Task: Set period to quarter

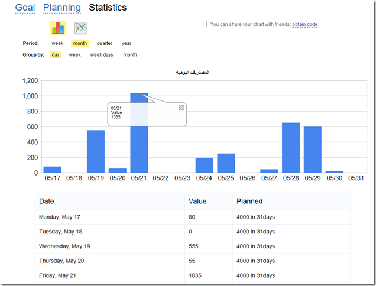Action: pos(105,43)
